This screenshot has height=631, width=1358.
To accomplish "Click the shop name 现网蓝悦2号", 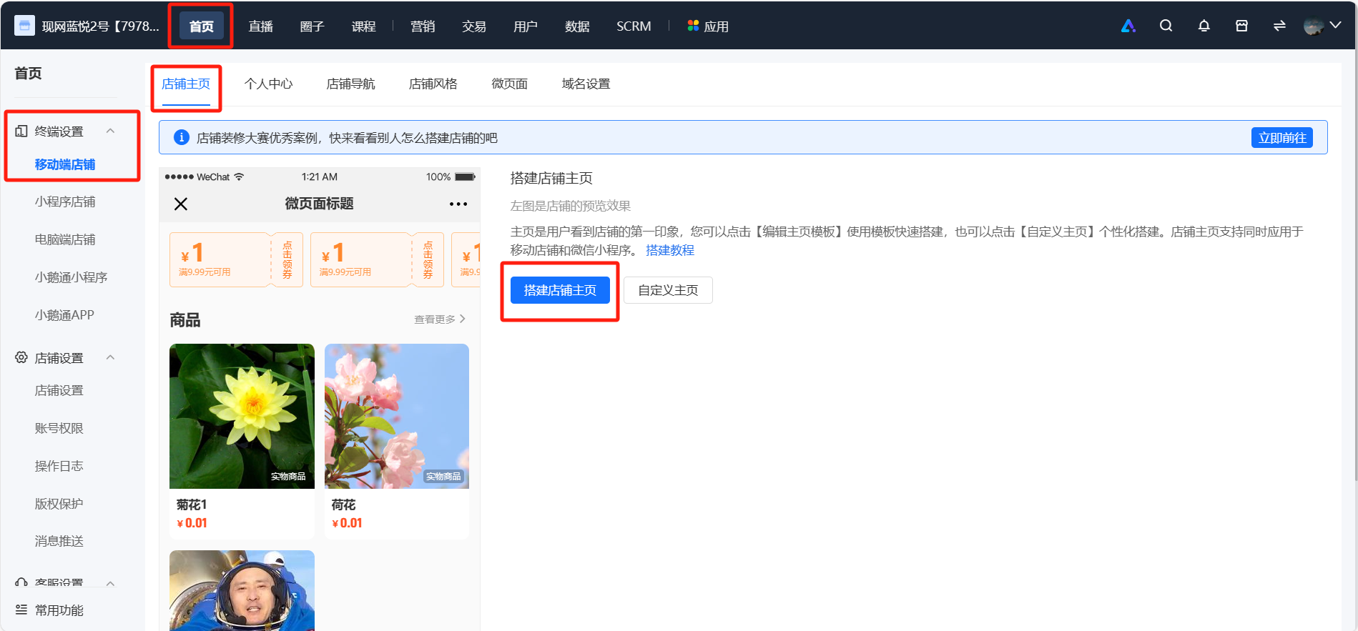I will pyautogui.click(x=100, y=26).
